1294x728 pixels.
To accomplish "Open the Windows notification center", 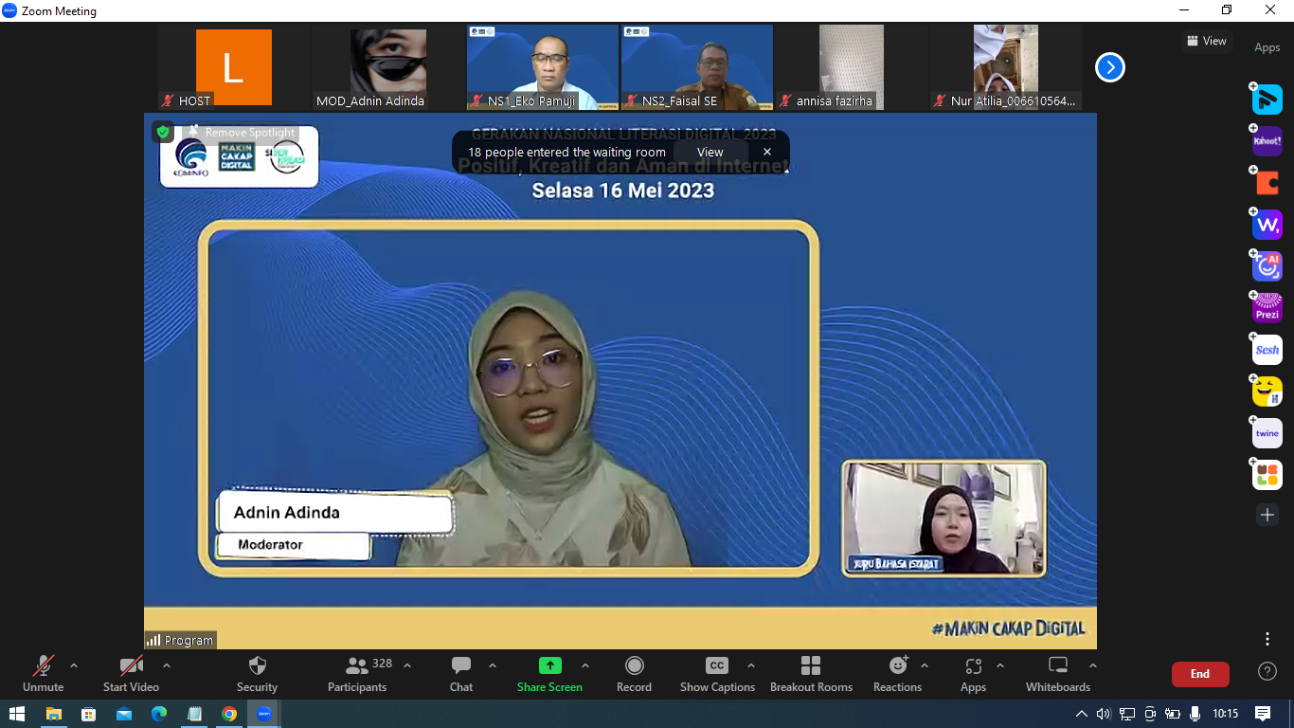I will click(1263, 714).
